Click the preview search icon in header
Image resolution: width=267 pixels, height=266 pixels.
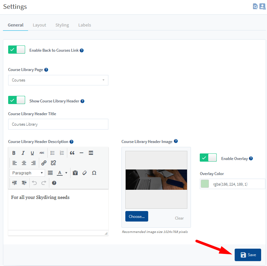tap(255, 7)
